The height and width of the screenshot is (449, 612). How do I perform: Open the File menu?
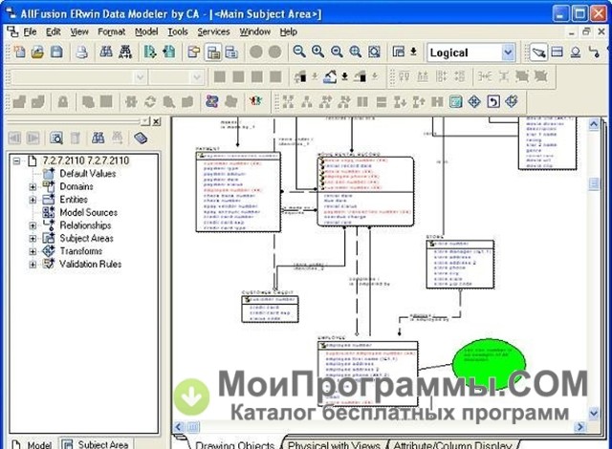[x=30, y=32]
